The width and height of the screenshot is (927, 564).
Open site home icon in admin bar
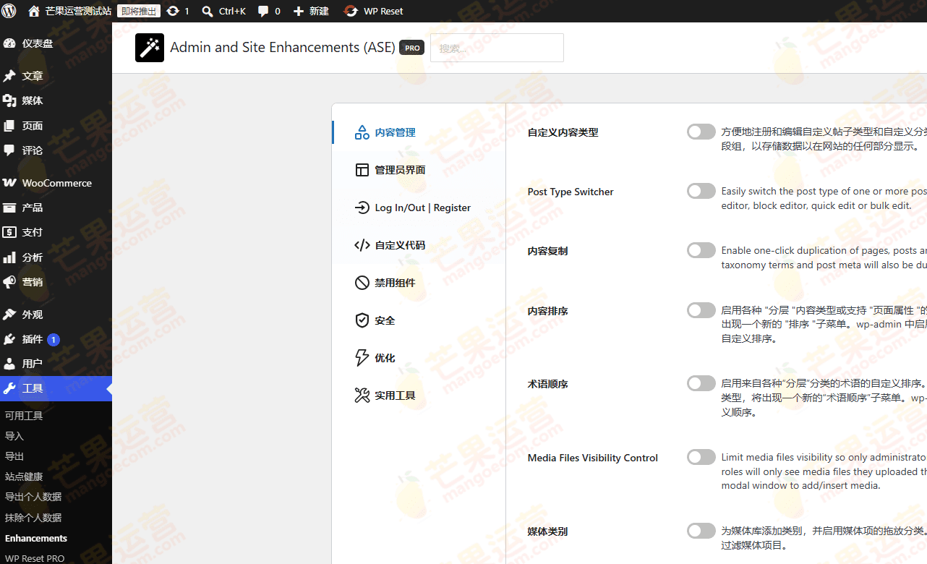[x=34, y=11]
